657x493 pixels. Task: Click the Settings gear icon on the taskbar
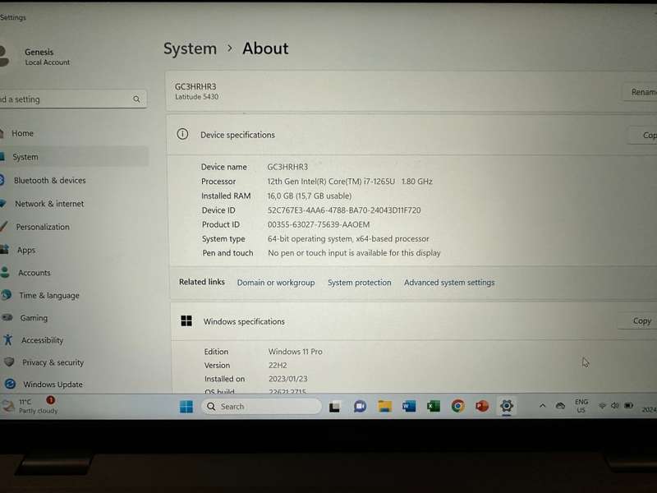point(507,406)
